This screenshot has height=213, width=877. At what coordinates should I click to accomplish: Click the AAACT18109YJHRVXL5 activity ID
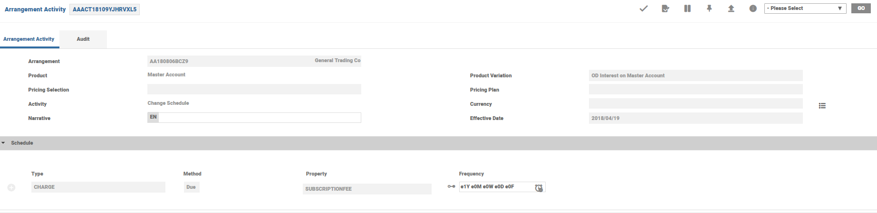pos(105,9)
